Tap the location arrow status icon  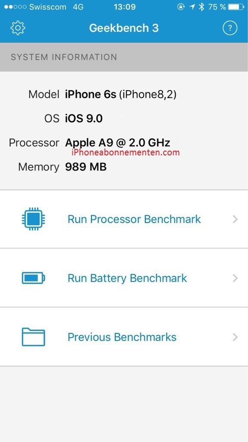pyautogui.click(x=192, y=7)
